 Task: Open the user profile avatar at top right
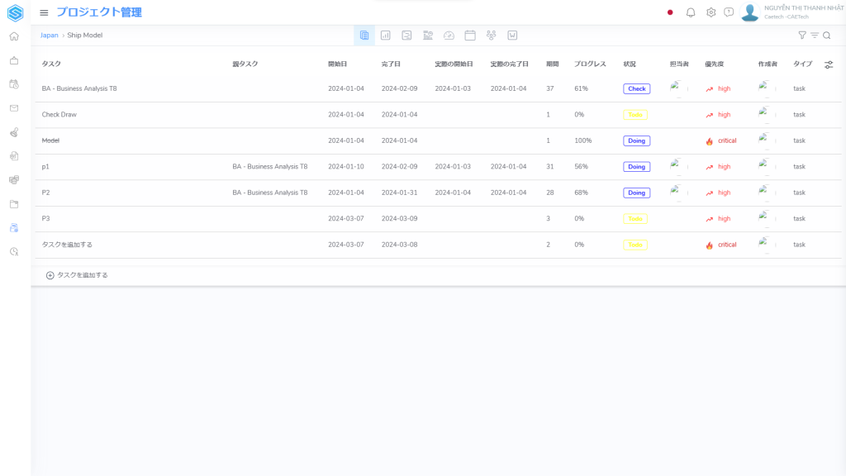click(749, 12)
